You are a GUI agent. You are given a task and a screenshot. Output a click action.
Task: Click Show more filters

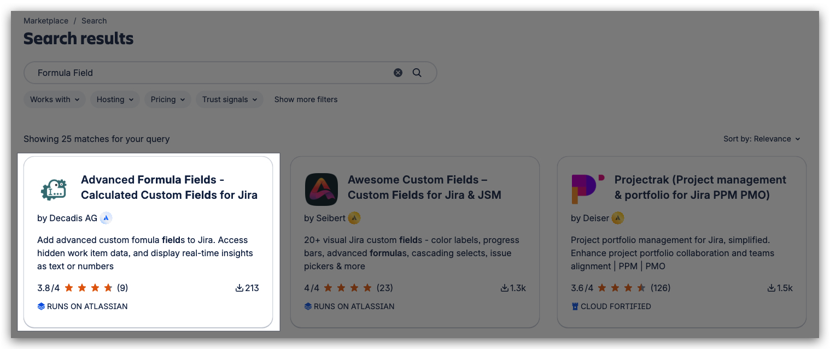coord(306,99)
